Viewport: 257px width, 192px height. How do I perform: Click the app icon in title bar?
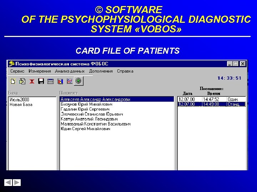click(11, 64)
